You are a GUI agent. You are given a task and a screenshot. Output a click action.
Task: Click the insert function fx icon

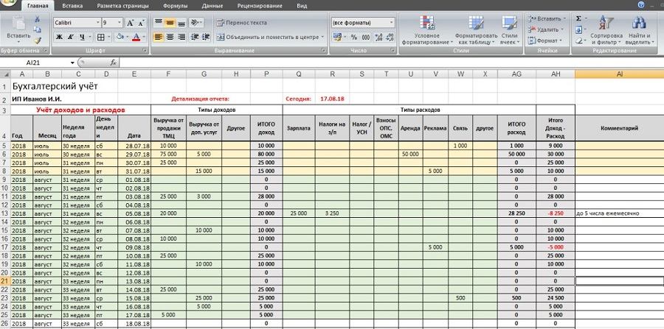[113, 63]
